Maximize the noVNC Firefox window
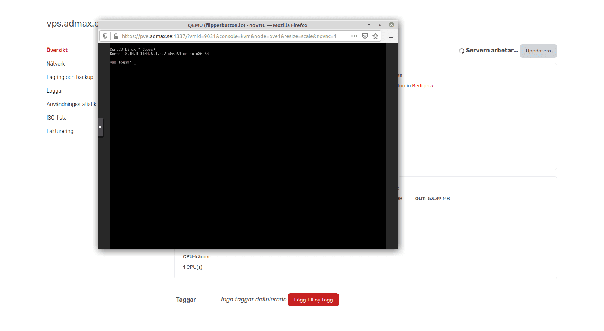Image resolution: width=604 pixels, height=331 pixels. pyautogui.click(x=380, y=25)
